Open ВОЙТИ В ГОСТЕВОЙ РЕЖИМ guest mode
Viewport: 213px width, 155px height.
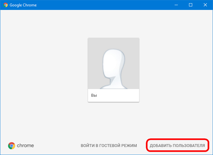click(x=109, y=145)
